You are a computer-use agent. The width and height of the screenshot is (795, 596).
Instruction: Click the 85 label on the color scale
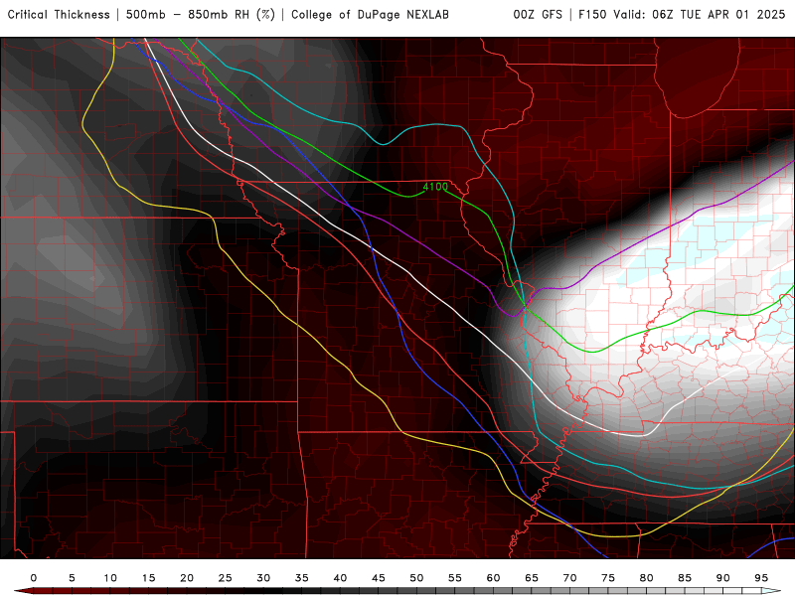coord(685,578)
